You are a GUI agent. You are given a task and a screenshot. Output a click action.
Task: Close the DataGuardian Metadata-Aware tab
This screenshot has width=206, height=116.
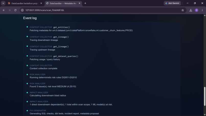[79, 3]
